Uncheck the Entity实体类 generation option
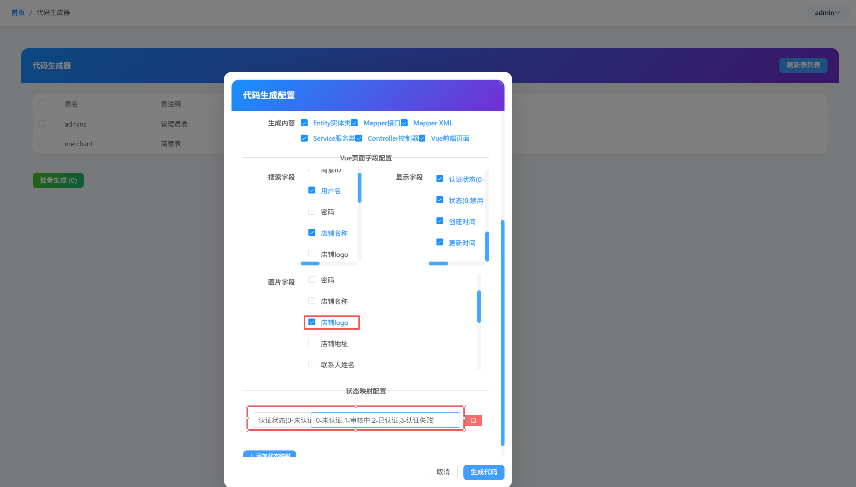 click(304, 122)
